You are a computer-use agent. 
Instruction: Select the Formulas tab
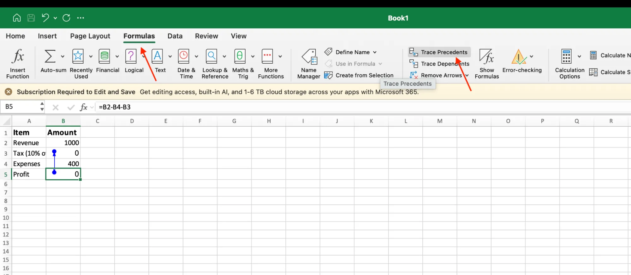coord(139,36)
